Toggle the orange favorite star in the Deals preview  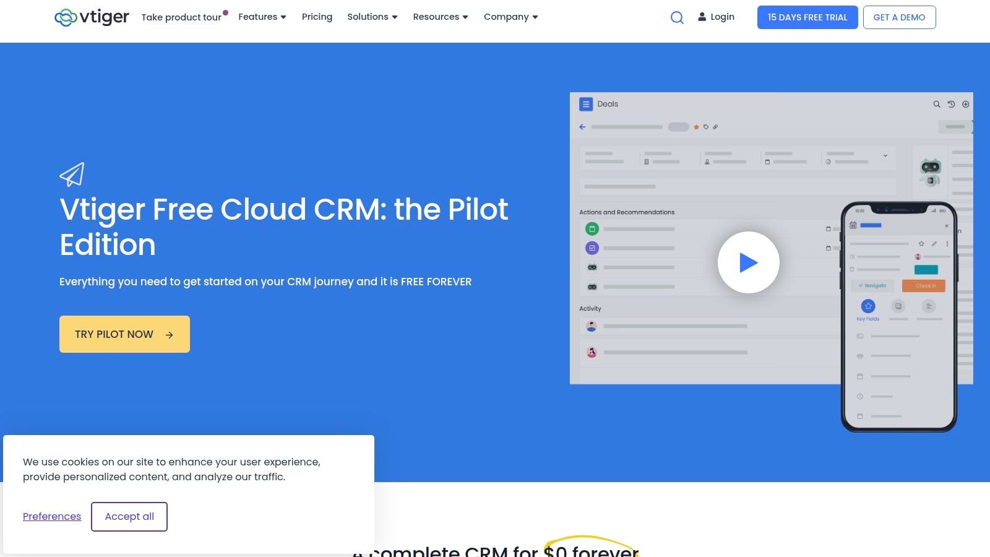[696, 126]
